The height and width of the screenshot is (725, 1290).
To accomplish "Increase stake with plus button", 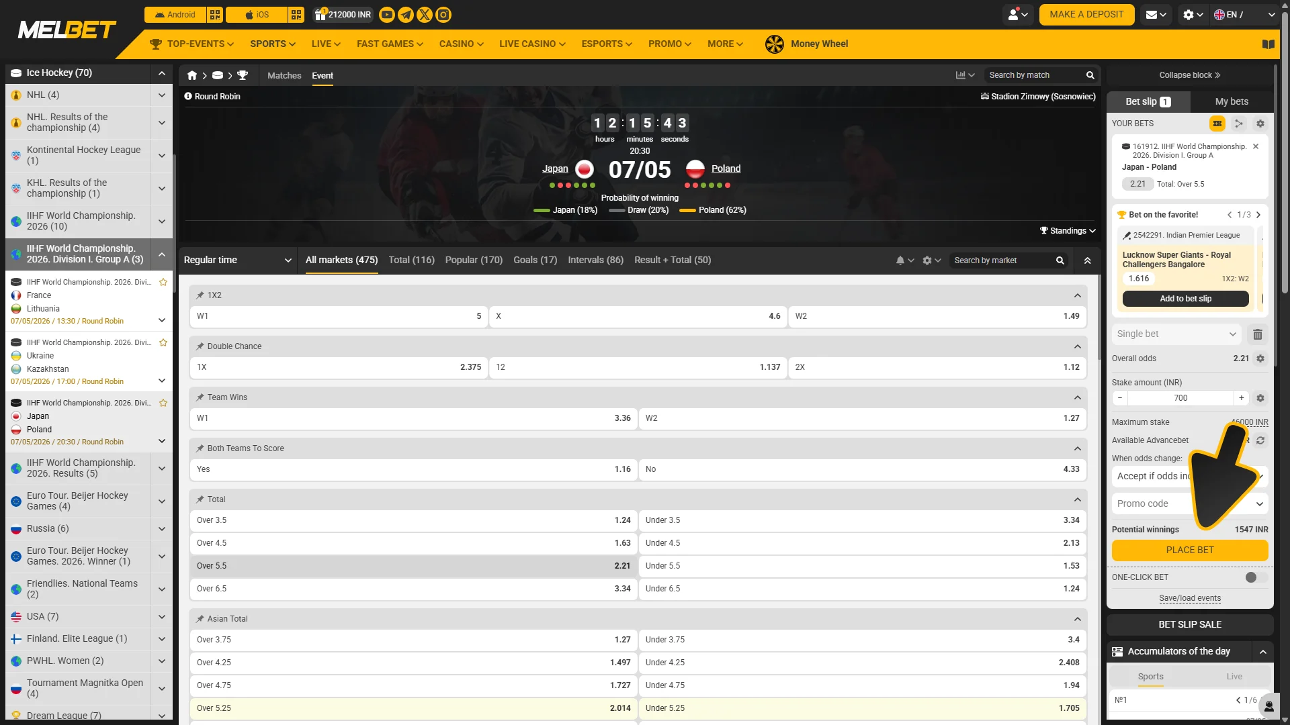I will (1241, 398).
